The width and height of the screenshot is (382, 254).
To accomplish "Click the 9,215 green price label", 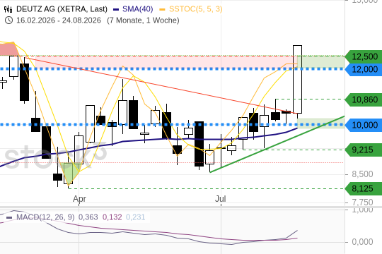I will pos(364,150).
